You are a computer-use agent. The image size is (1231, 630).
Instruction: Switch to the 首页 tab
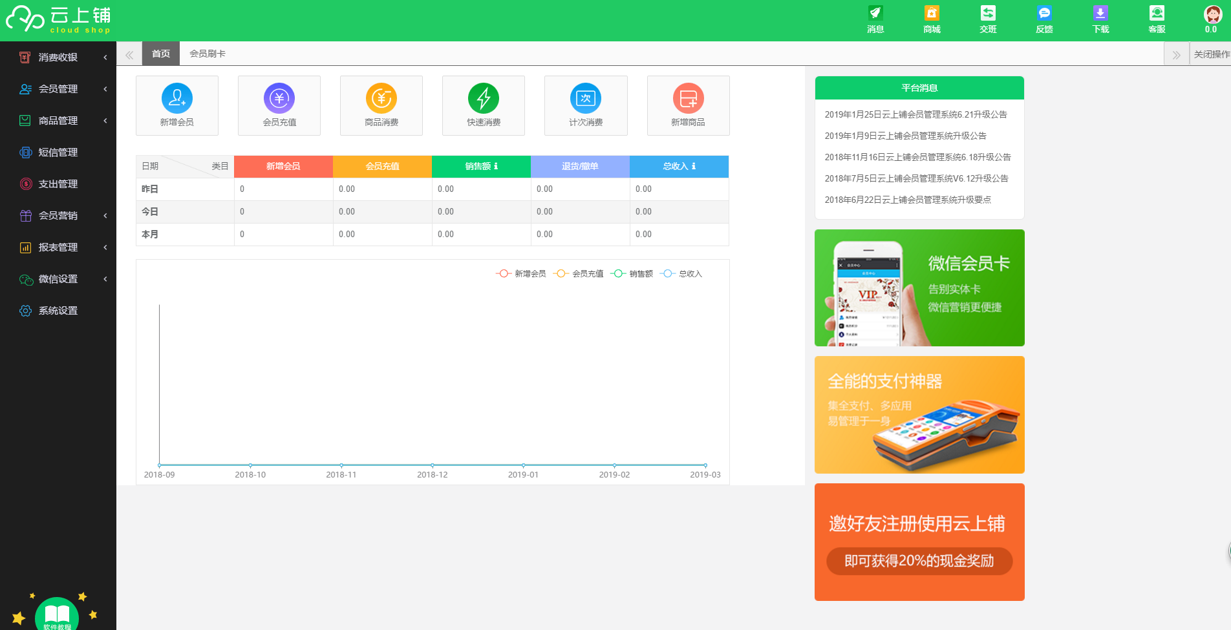[x=161, y=54]
